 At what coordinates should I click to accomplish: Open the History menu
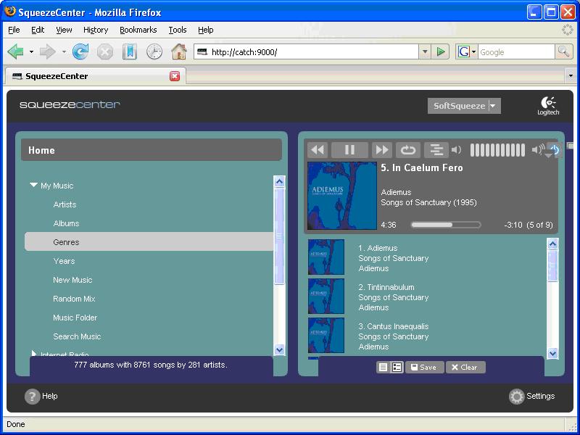95,30
